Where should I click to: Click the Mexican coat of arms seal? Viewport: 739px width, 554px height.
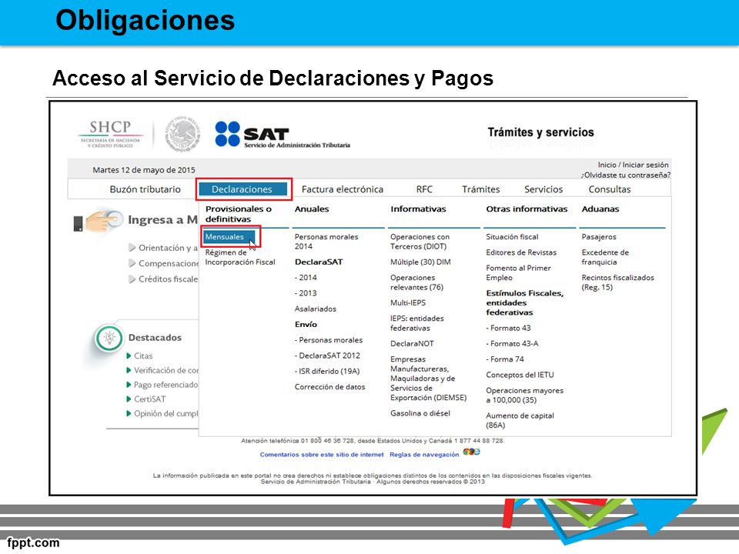tap(182, 134)
